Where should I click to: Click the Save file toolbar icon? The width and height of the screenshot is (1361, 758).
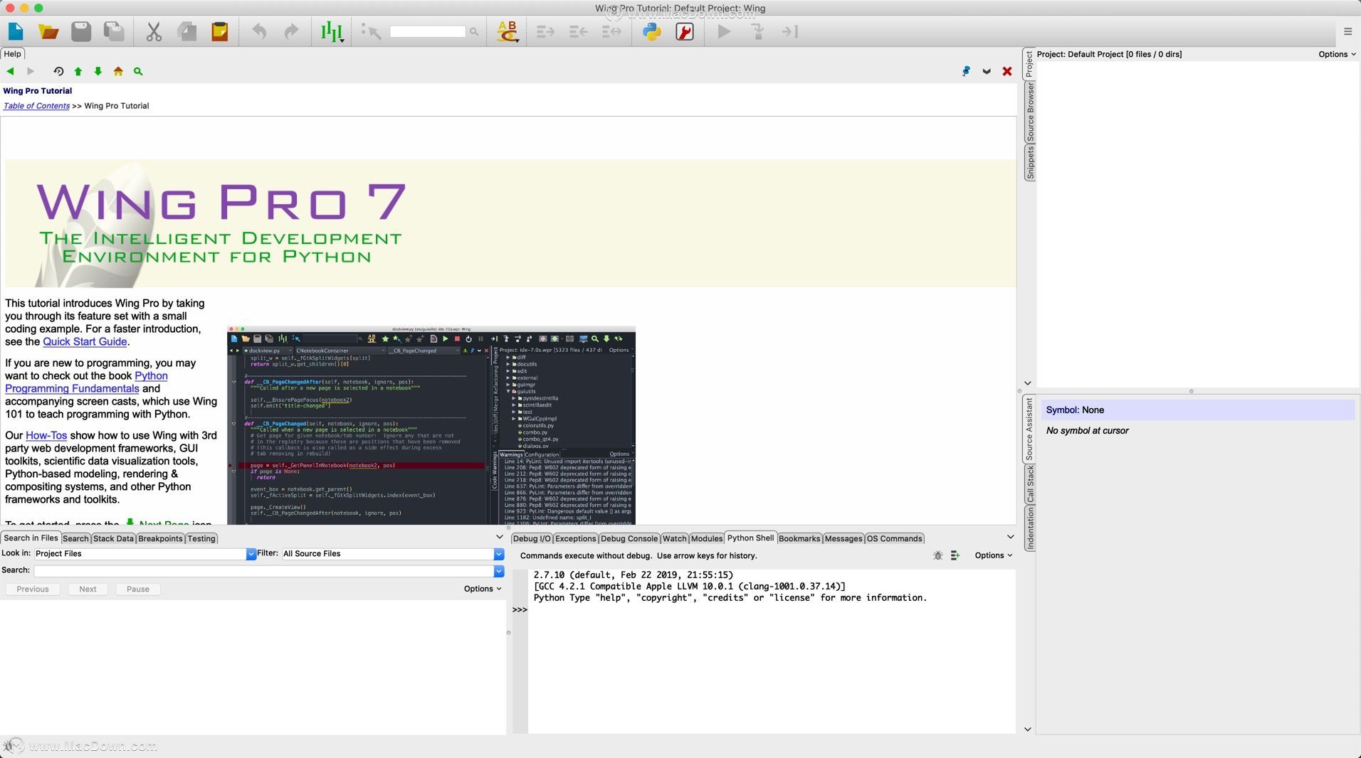pos(81,31)
